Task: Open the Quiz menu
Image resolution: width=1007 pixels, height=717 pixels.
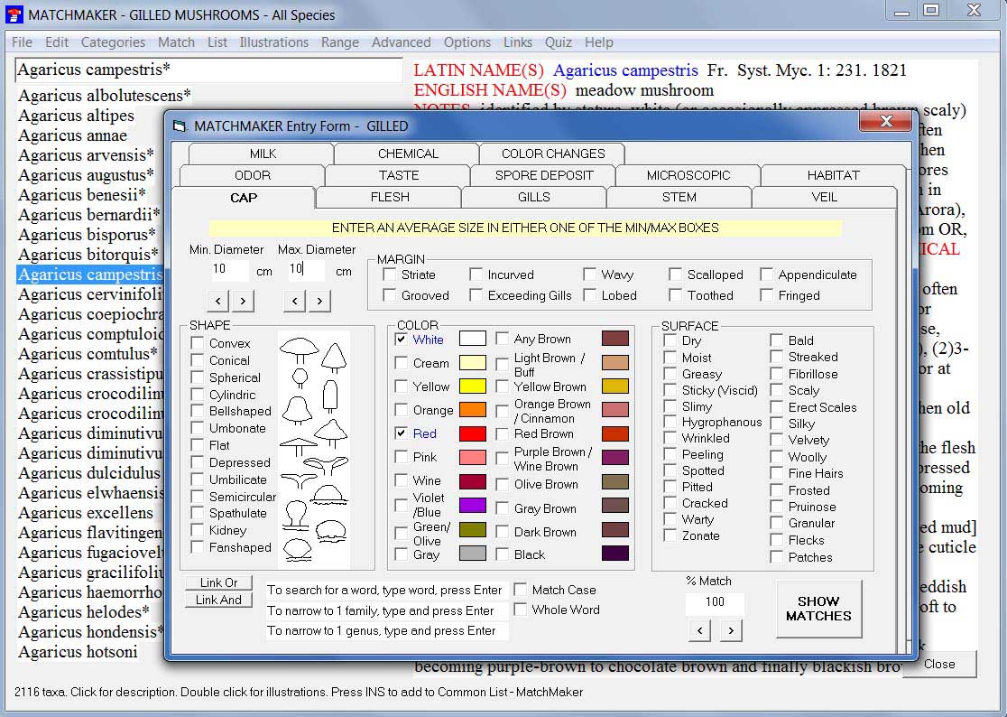Action: coord(558,42)
